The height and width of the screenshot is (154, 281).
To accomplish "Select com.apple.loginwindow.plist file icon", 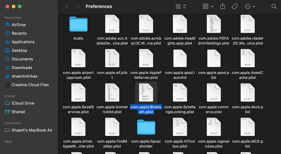I will click(x=214, y=127).
